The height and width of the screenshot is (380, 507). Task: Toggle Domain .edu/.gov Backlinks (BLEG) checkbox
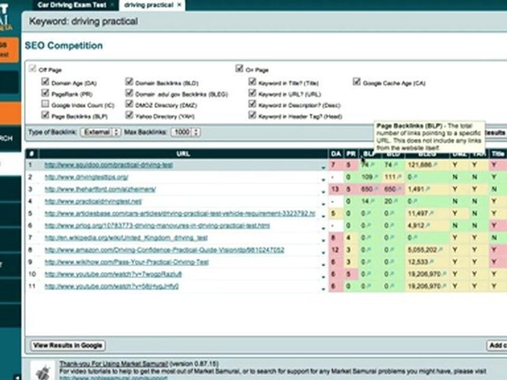tap(129, 93)
